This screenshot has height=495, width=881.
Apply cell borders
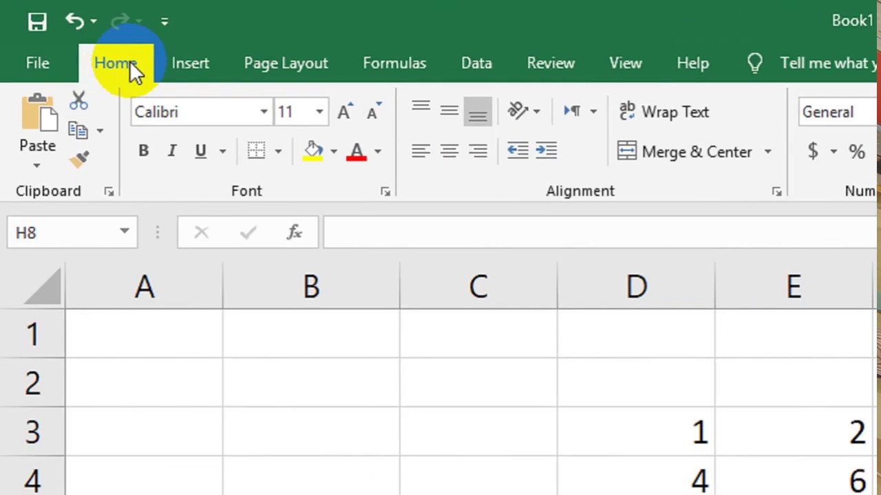pyautogui.click(x=256, y=151)
